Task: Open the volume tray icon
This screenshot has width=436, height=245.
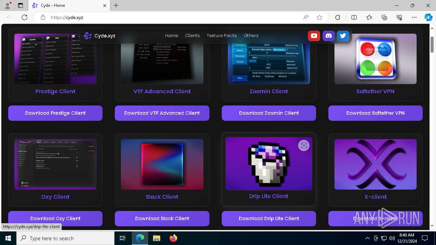Action: [392, 238]
